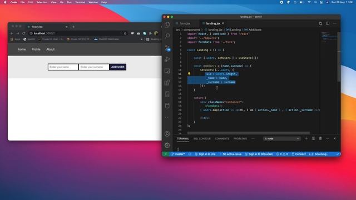The width and height of the screenshot is (356, 200).
Task: Switch to the PROBLEMS panel tab
Action: click(240, 138)
